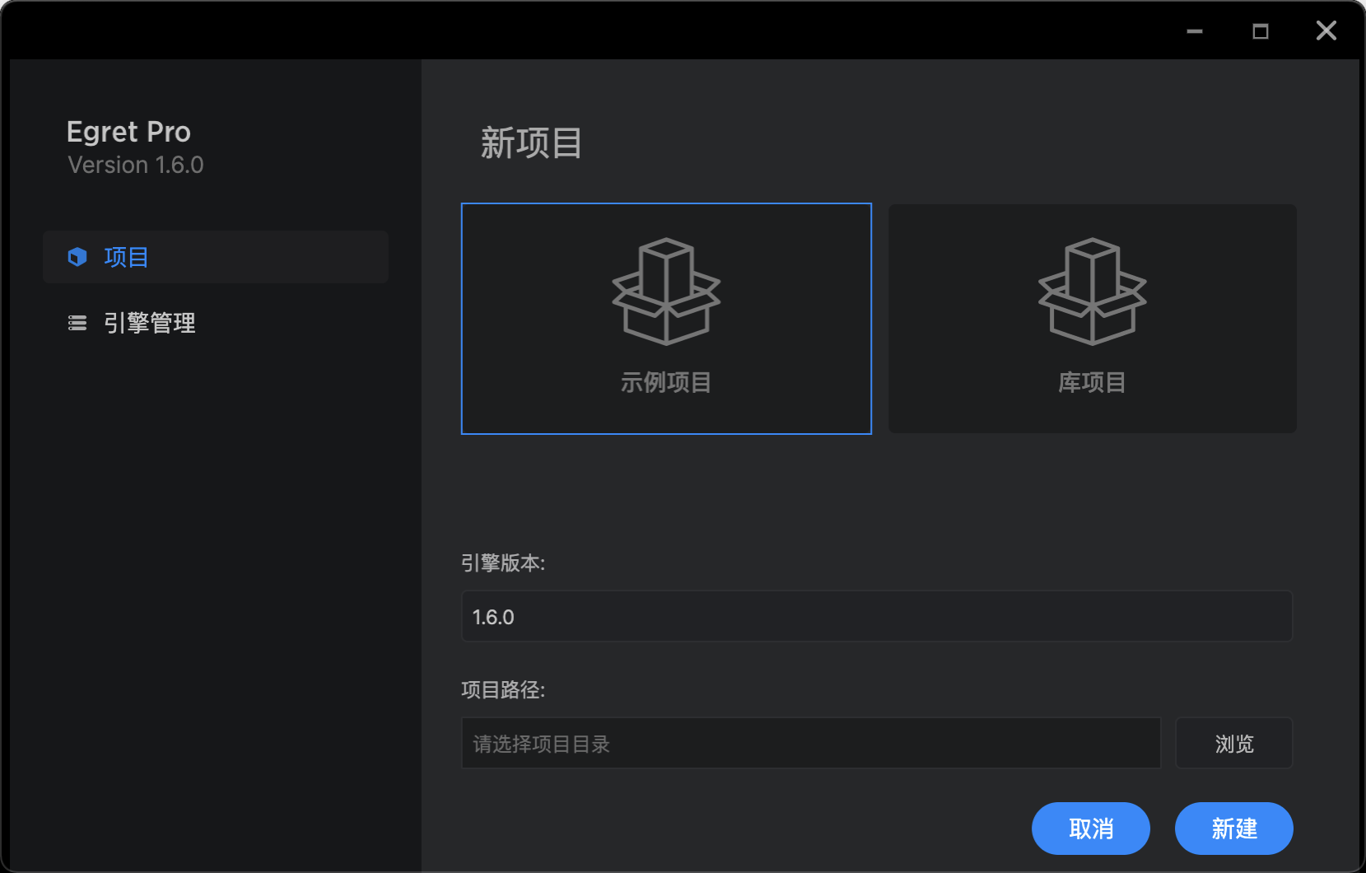
Task: Click the 新建 create button
Action: coord(1234,829)
